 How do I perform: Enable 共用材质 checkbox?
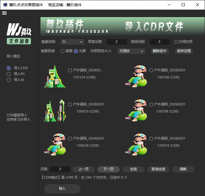click(176, 42)
